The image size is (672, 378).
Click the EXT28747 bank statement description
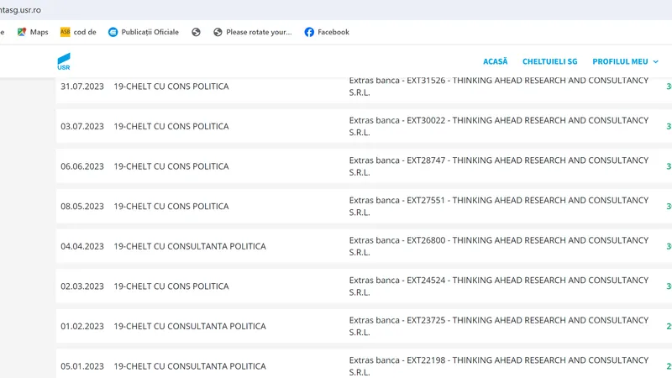498,166
